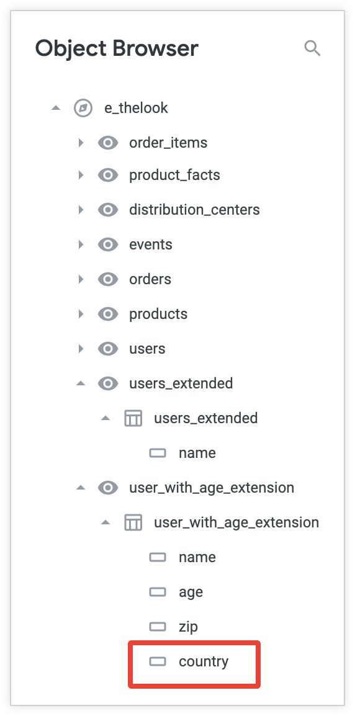This screenshot has width=355, height=716.
Task: Select the product_facts explore
Action: pyautogui.click(x=174, y=176)
